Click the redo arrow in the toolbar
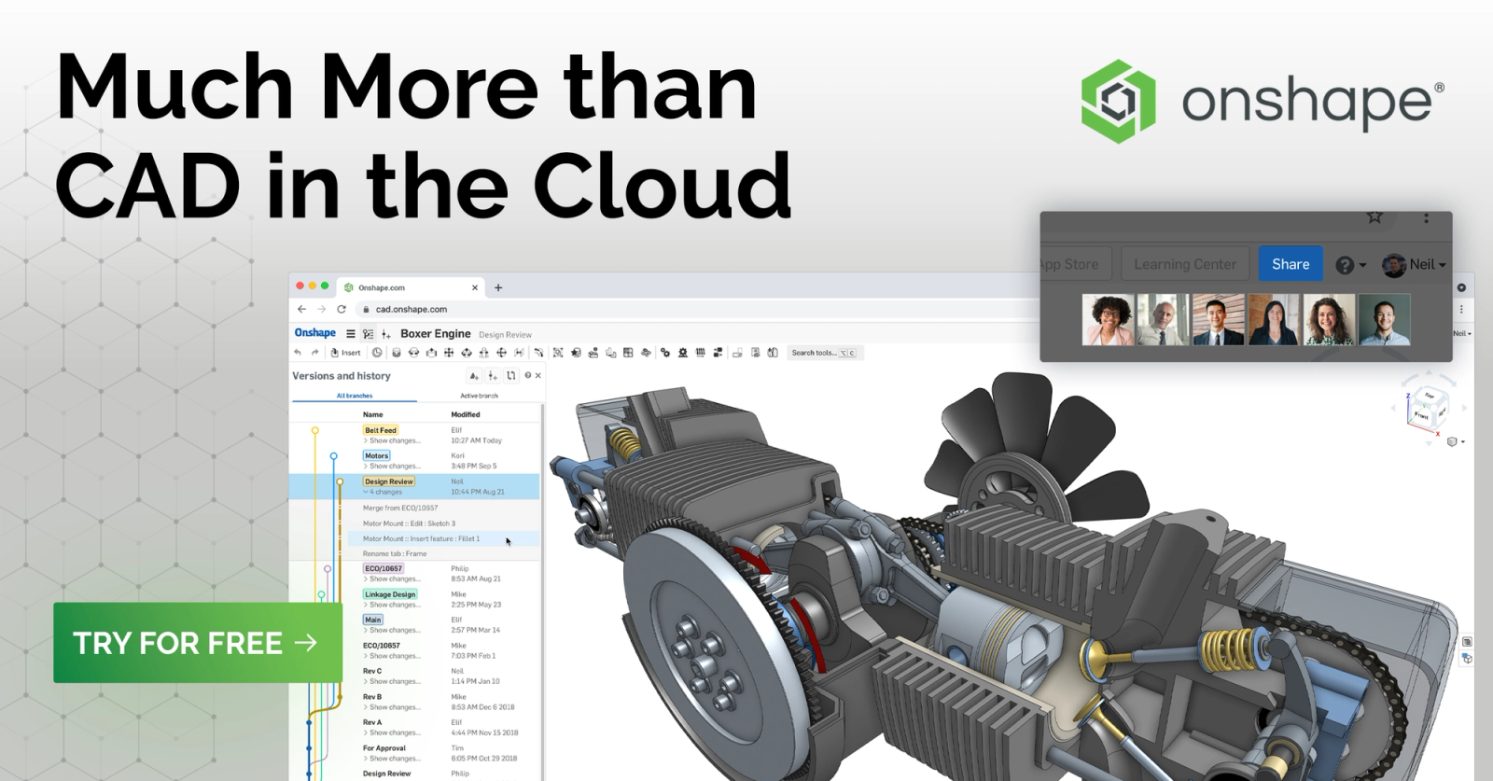1493x781 pixels. point(314,353)
